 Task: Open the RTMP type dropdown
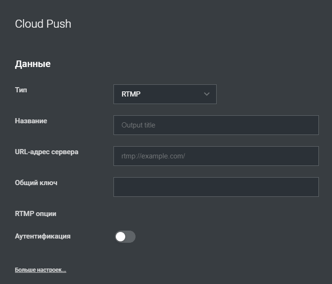[x=165, y=94]
